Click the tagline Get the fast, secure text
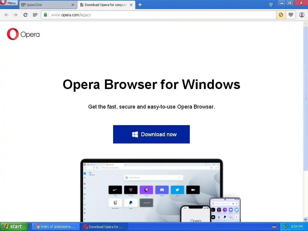The width and height of the screenshot is (308, 231). coord(152,107)
